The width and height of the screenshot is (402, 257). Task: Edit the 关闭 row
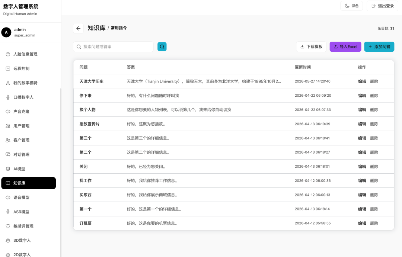click(x=362, y=167)
